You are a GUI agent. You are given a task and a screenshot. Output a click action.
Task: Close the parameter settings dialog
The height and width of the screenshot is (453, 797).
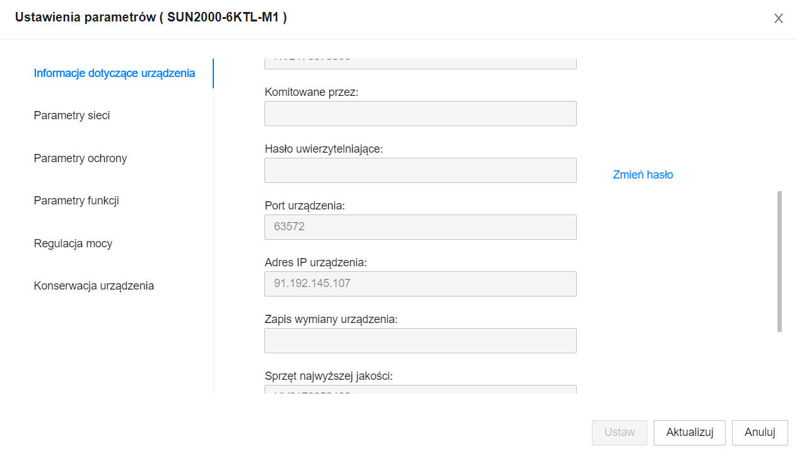779,18
